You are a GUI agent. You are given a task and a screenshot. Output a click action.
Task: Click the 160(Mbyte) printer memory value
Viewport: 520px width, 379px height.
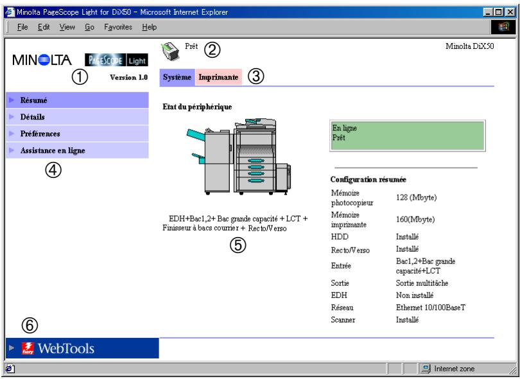pos(415,219)
